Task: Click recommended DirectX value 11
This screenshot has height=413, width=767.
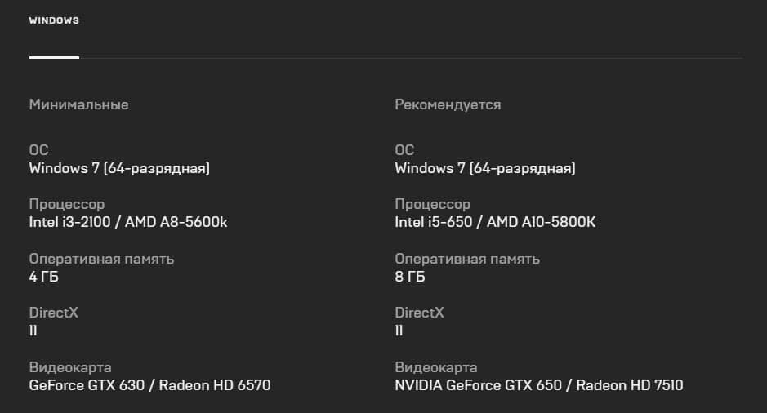Action: (399, 331)
